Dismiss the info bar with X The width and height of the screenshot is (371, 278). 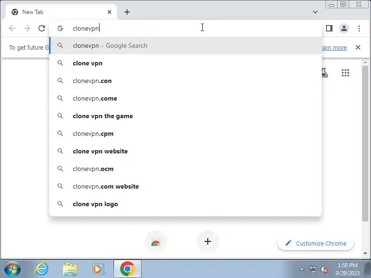(x=358, y=47)
